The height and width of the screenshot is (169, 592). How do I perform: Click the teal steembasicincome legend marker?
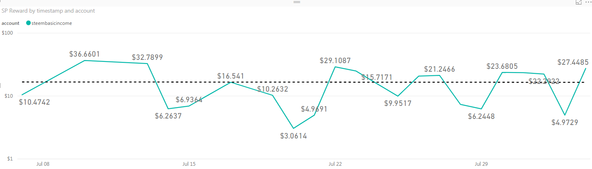point(28,23)
